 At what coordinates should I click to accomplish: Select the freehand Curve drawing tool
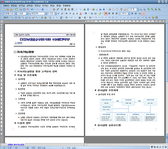(30, 18)
